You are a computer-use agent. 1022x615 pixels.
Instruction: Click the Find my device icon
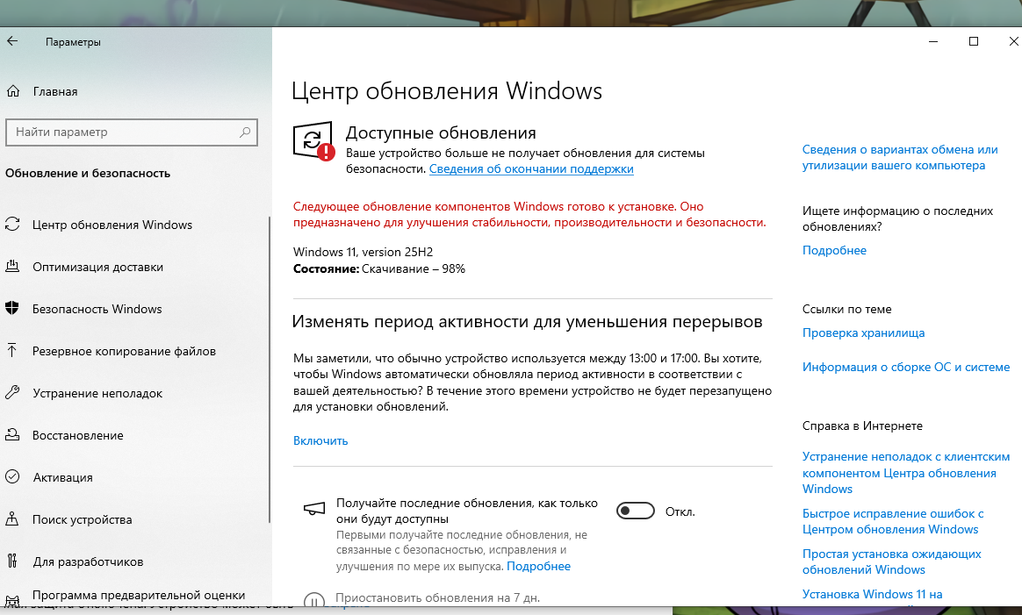pos(11,519)
